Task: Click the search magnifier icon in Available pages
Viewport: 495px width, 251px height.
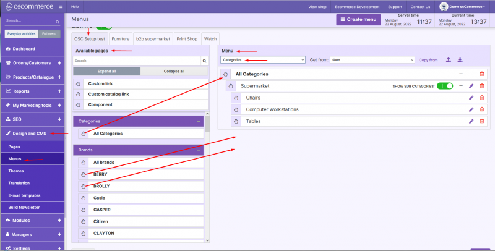Action: coord(204,61)
